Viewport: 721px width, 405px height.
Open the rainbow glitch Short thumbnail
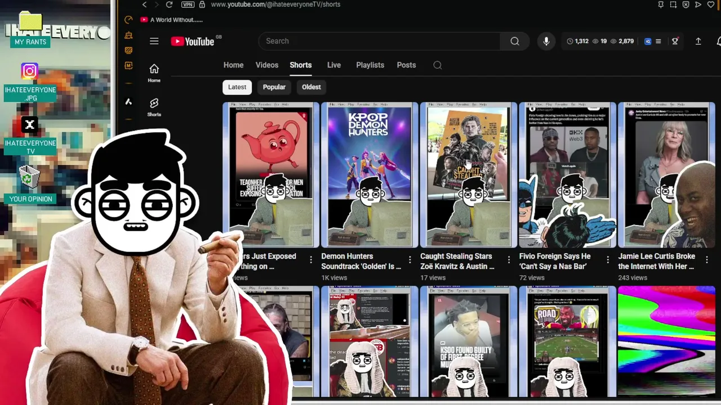tap(667, 342)
